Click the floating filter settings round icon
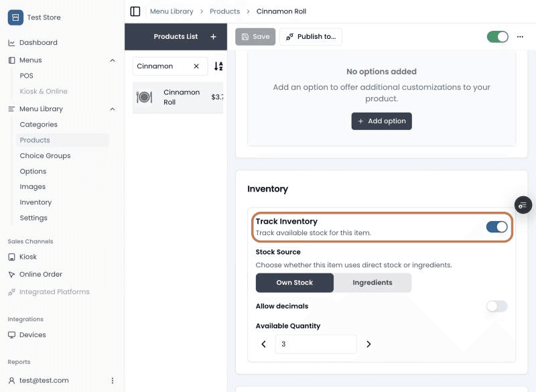The height and width of the screenshot is (392, 536). (523, 205)
